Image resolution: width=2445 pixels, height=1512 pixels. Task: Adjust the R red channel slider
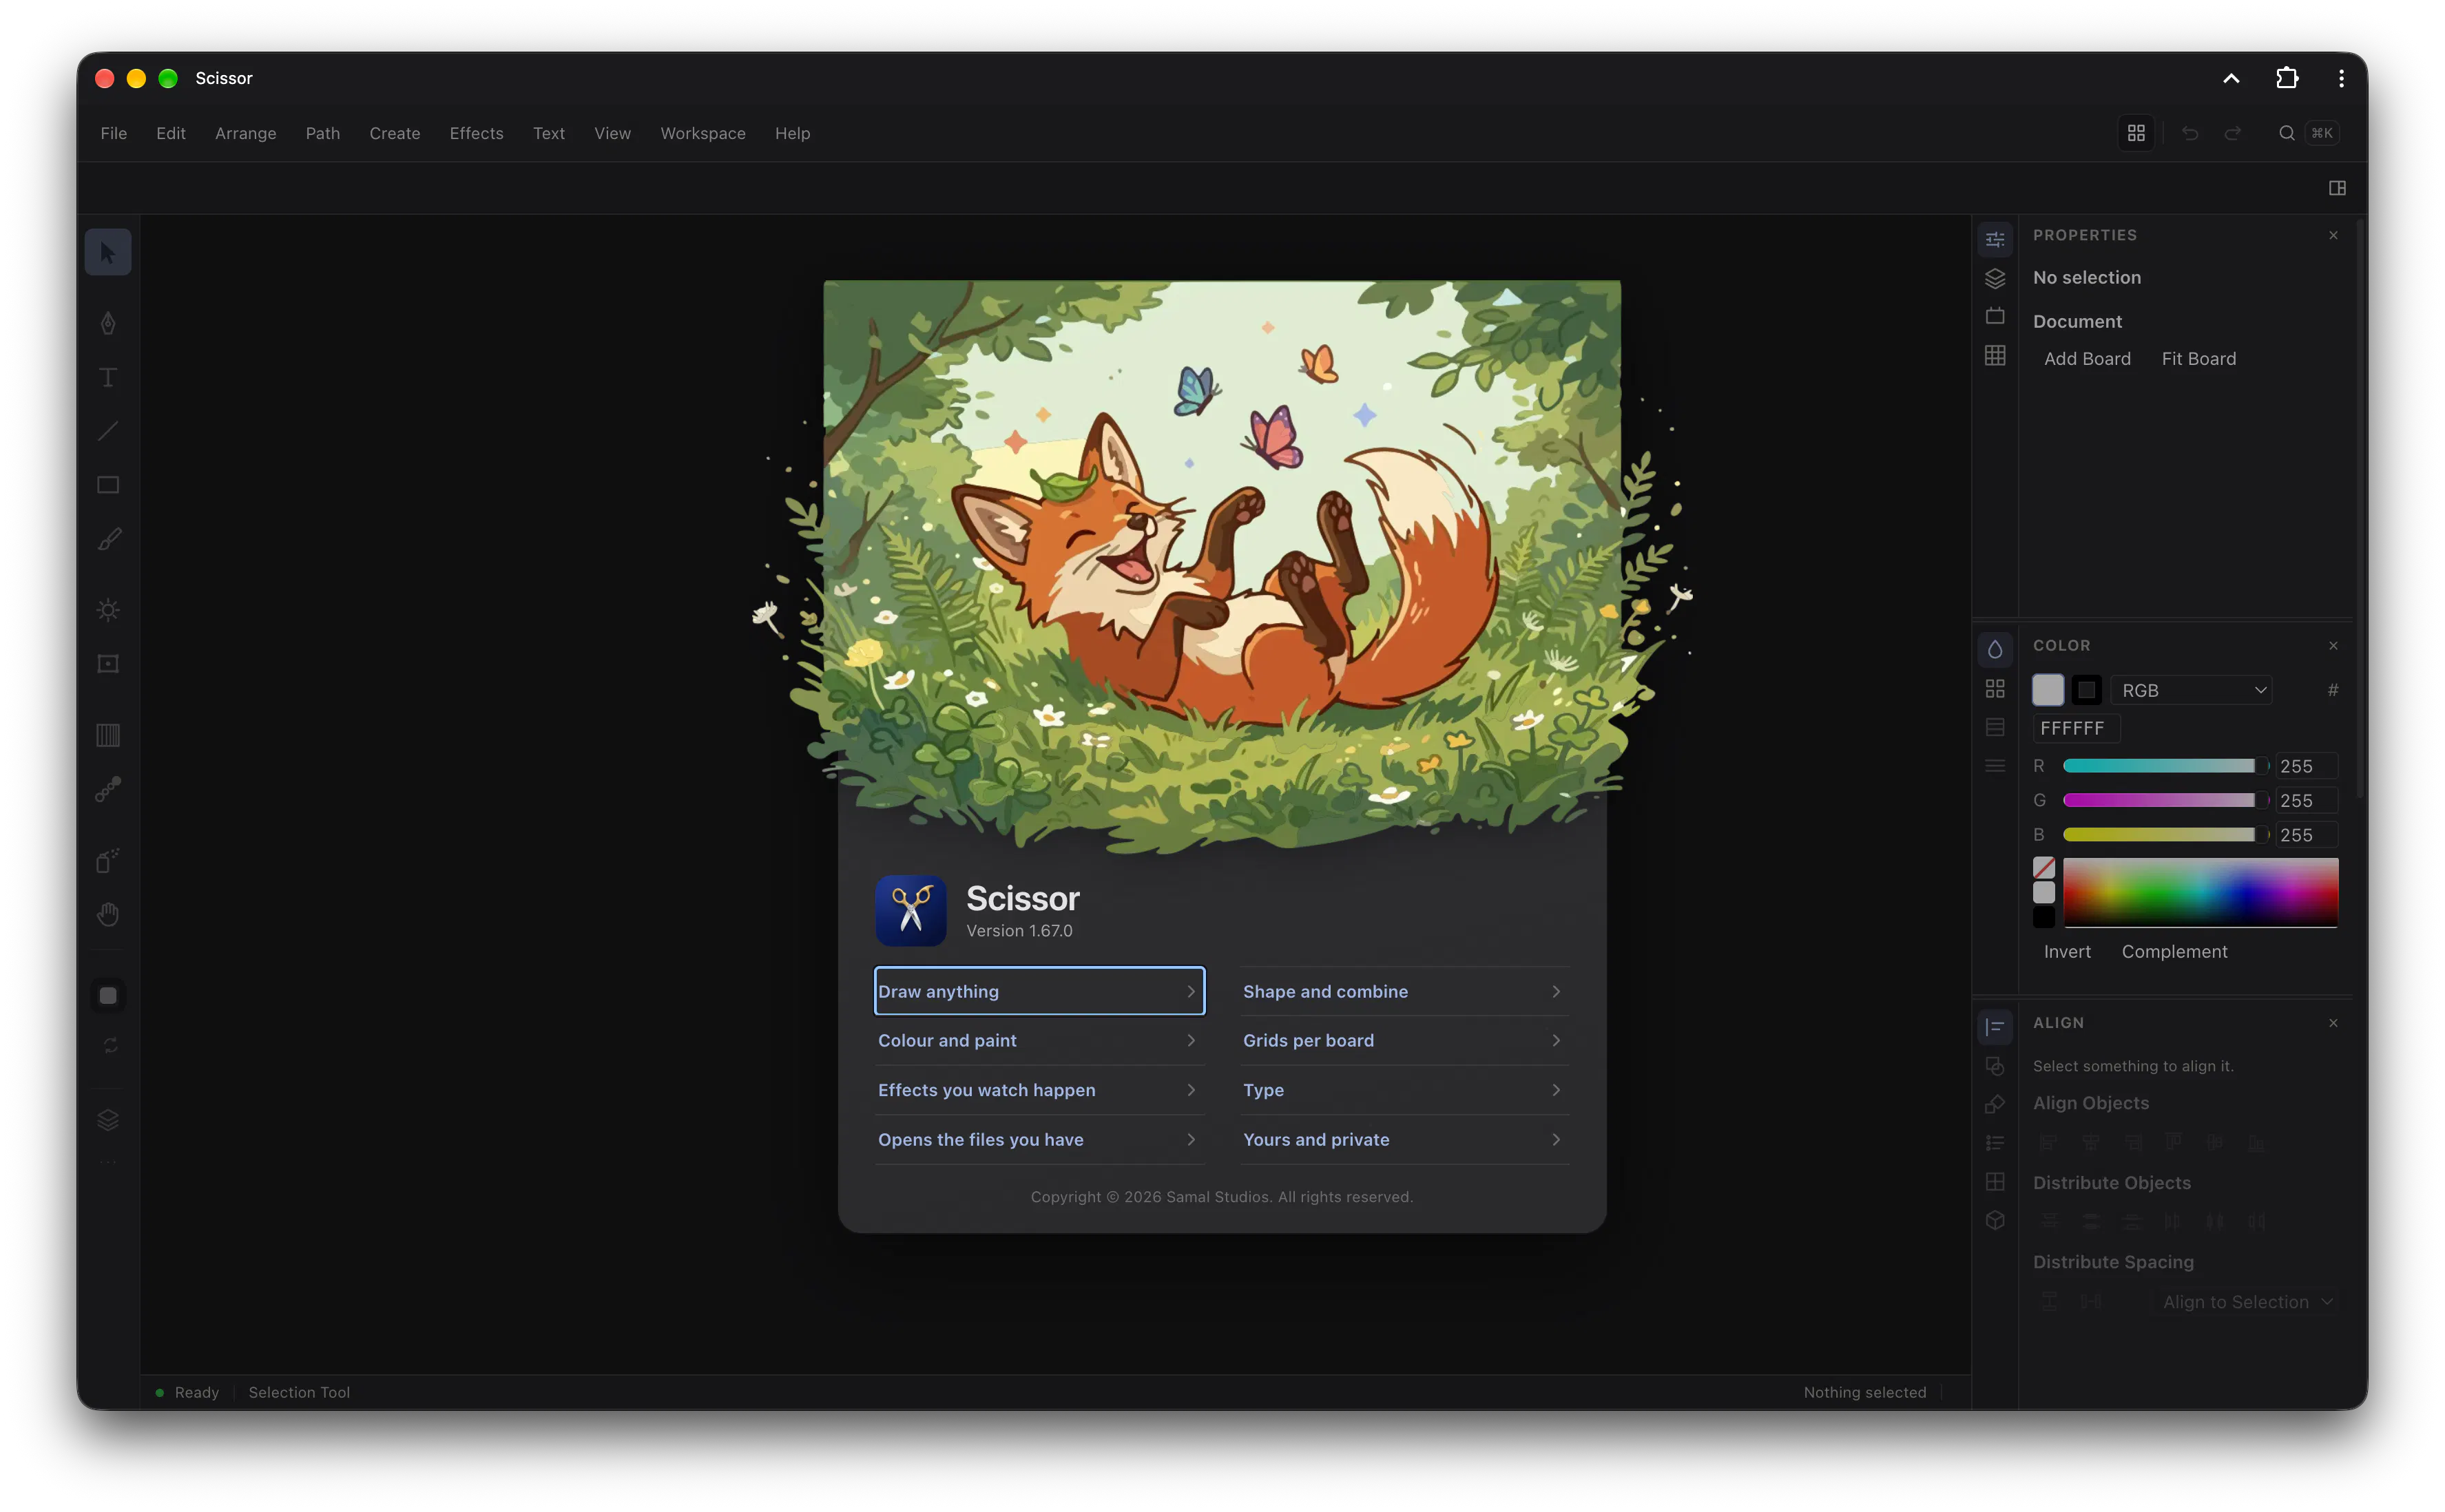tap(2165, 766)
